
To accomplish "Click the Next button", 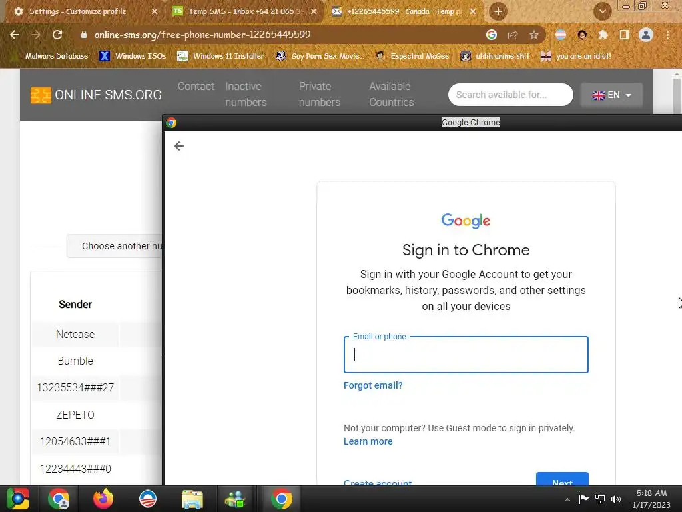I will (x=562, y=479).
